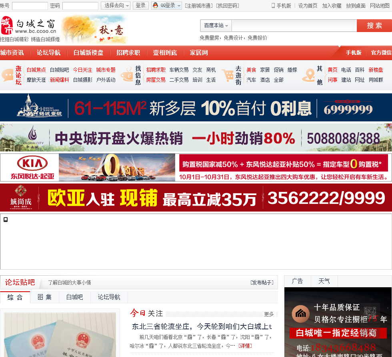Expand the QQ登录 dropdown arrow
The height and width of the screenshot is (357, 392).
[x=179, y=6]
